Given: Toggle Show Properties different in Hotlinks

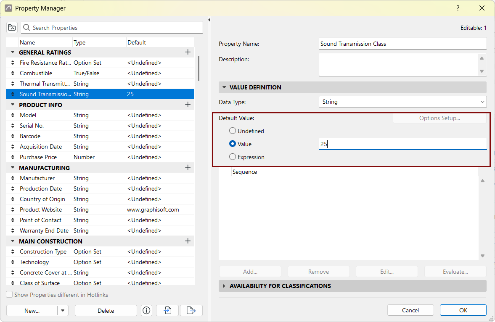Looking at the screenshot, I should 10,295.
